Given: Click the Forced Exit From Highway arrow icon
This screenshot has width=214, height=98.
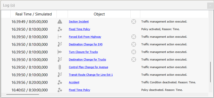Looking at the screenshot, I should pyautogui.click(x=60, y=37).
